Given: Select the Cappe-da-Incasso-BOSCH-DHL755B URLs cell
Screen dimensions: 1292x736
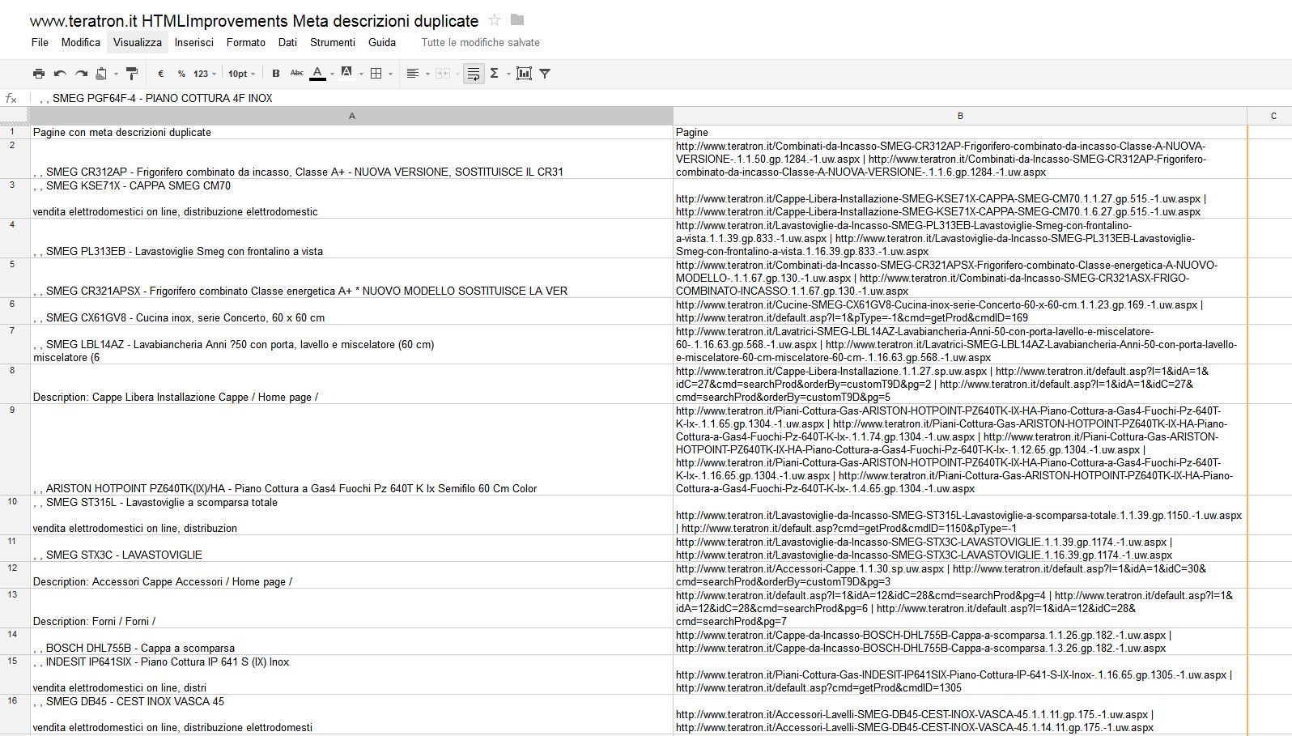Looking at the screenshot, I should click(x=960, y=641).
